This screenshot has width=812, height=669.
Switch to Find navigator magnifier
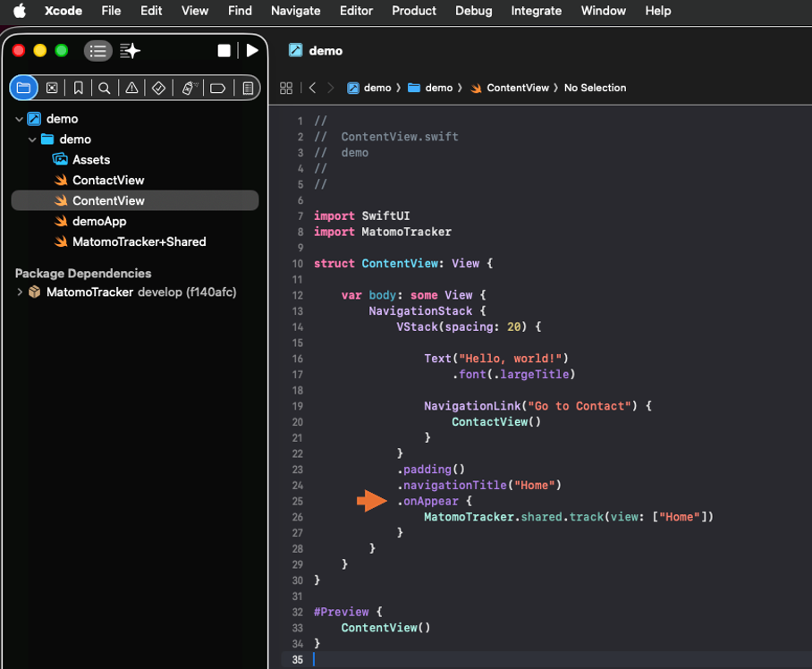[105, 88]
